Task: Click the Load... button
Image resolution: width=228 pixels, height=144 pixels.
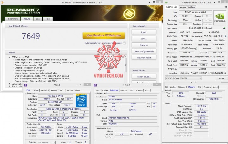Action: [x=144, y=32]
